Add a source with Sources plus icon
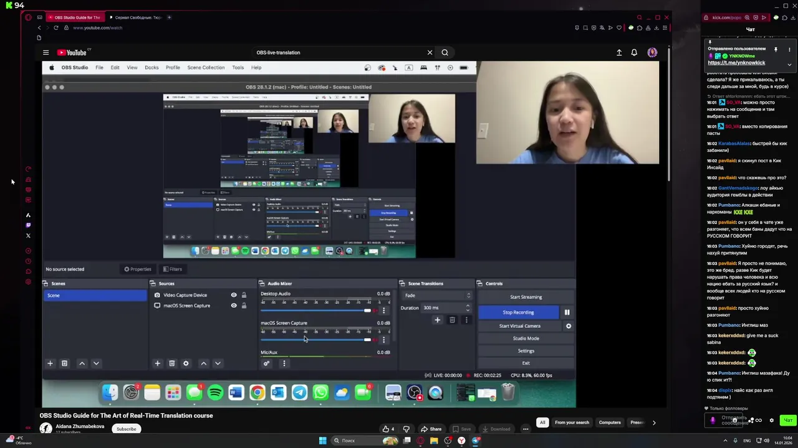The image size is (798, 448). pos(157,363)
